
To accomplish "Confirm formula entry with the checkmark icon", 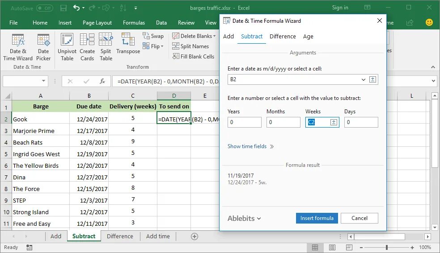I will [x=86, y=82].
